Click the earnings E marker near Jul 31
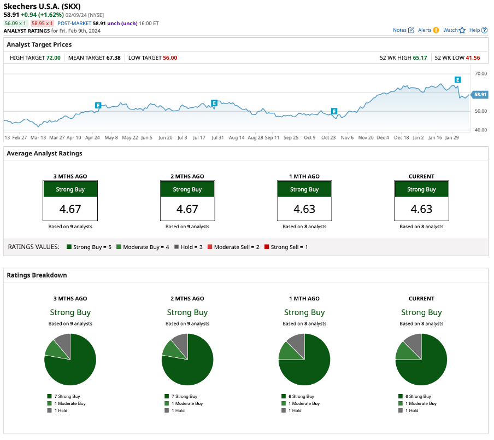Screen dimensions: 494x440 click(x=214, y=103)
